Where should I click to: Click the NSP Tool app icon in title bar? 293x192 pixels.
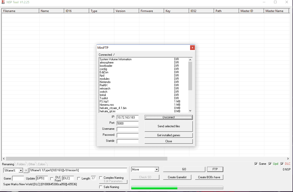coord(3,2)
